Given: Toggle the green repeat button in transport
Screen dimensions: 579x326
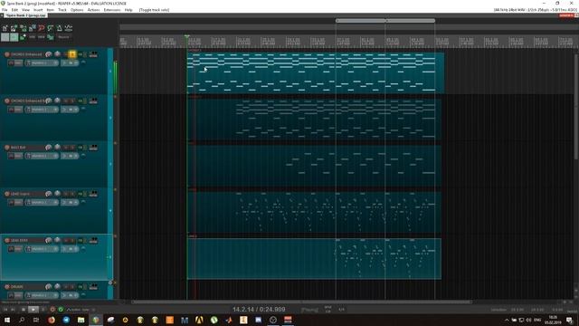Looking at the screenshot, I should click(x=61, y=310).
